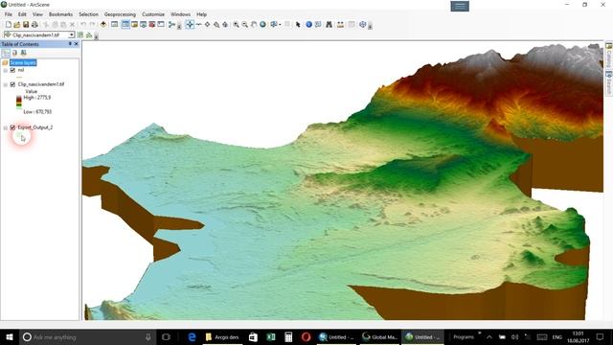This screenshot has width=613, height=345.
Task: Print the scene view
Action: 34,25
